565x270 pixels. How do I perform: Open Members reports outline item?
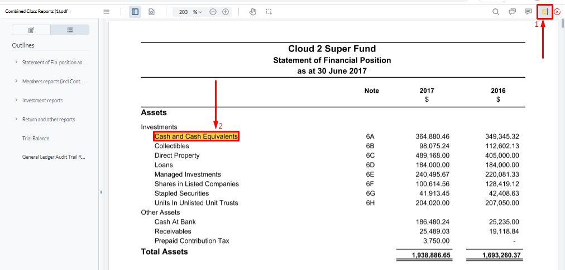[54, 82]
